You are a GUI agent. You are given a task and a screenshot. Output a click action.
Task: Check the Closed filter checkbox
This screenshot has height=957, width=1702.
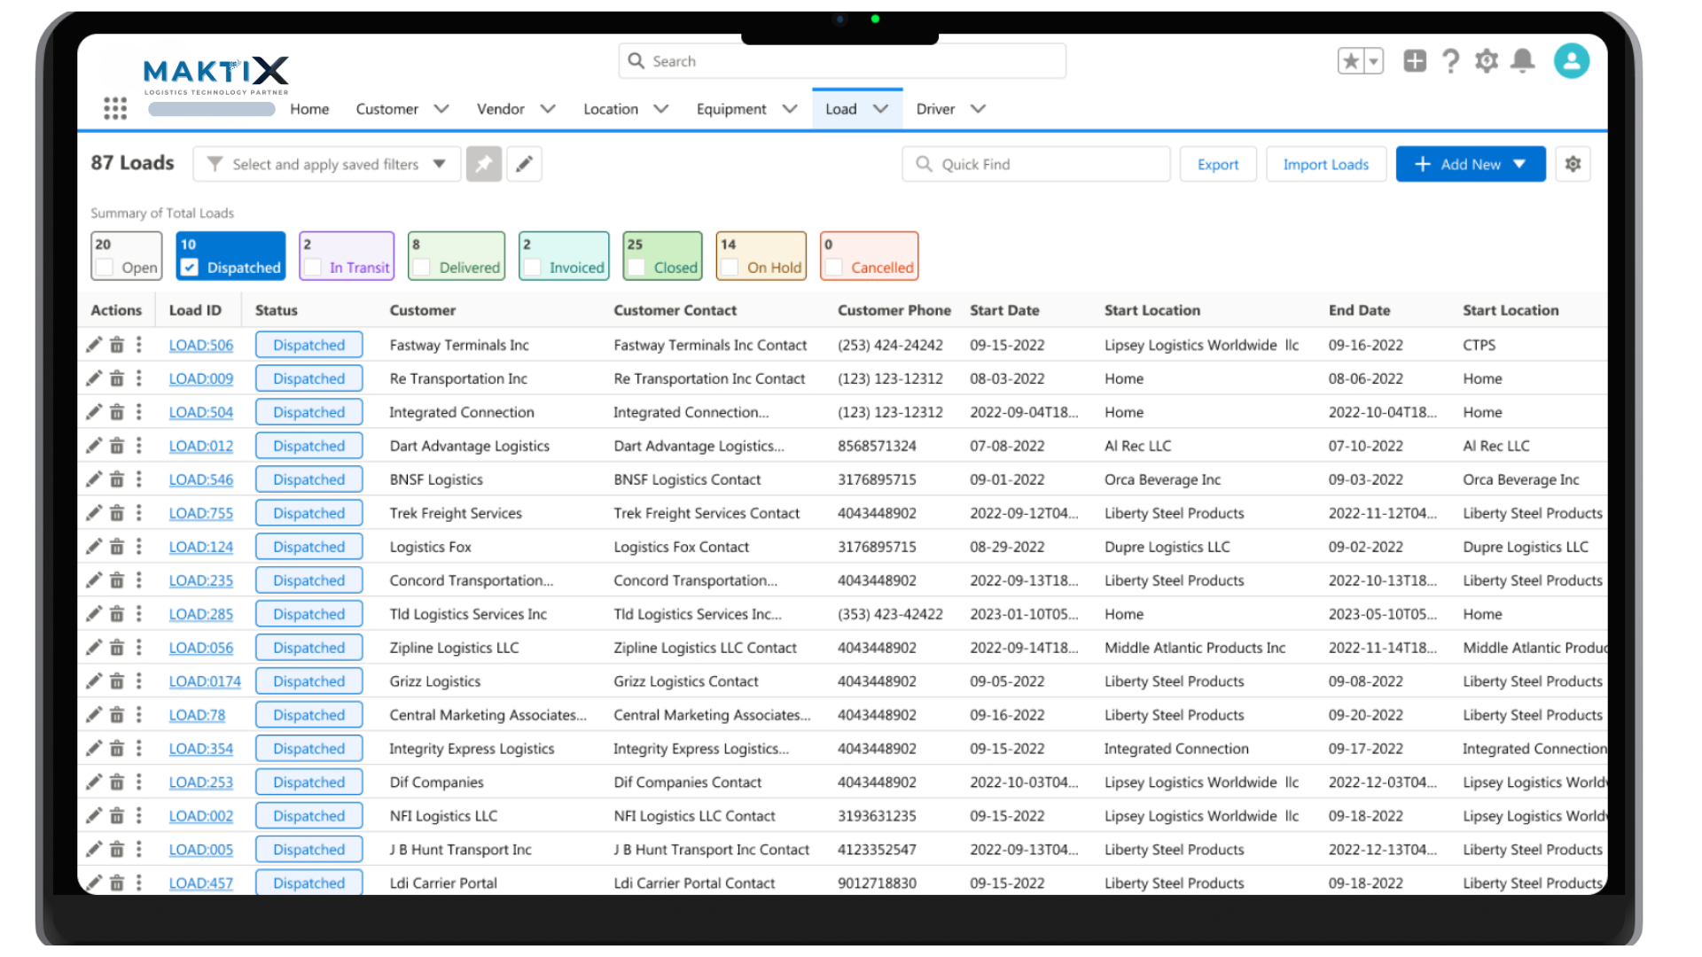pyautogui.click(x=636, y=268)
